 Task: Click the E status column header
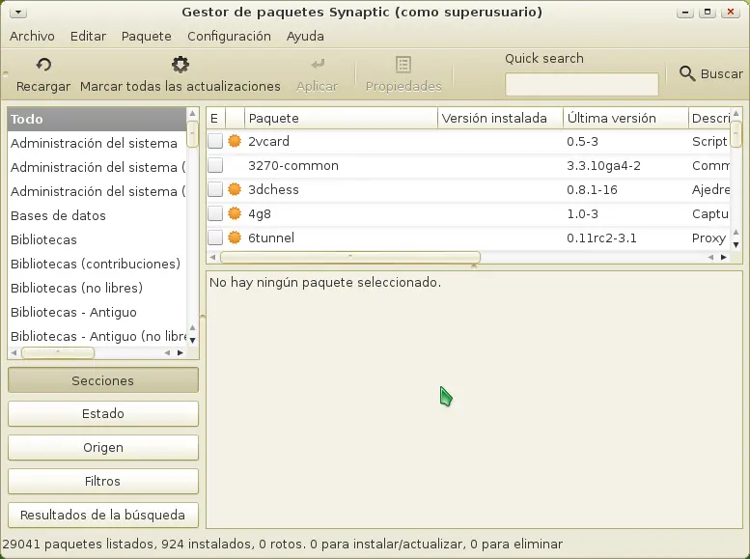click(x=214, y=118)
